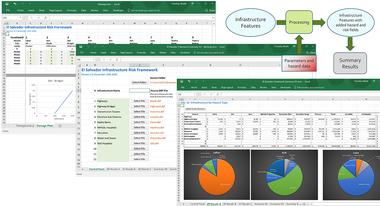This screenshot has height=206, width=380.
Task: Open Page Layout tab in Framework Summary V3 window
Action: (126, 53)
